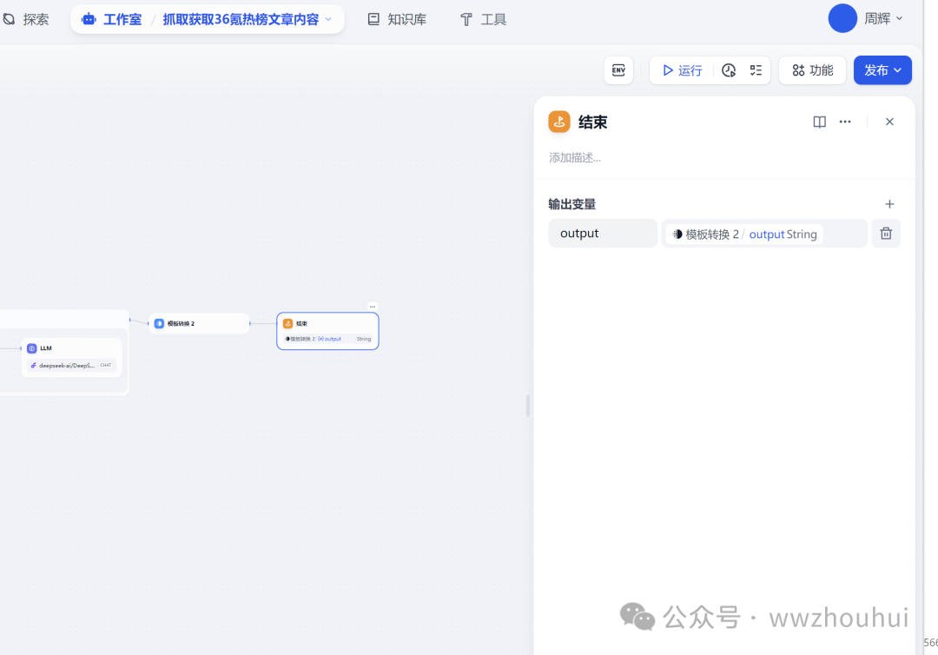Open the run history clock icon
The image size is (938, 655).
point(729,70)
